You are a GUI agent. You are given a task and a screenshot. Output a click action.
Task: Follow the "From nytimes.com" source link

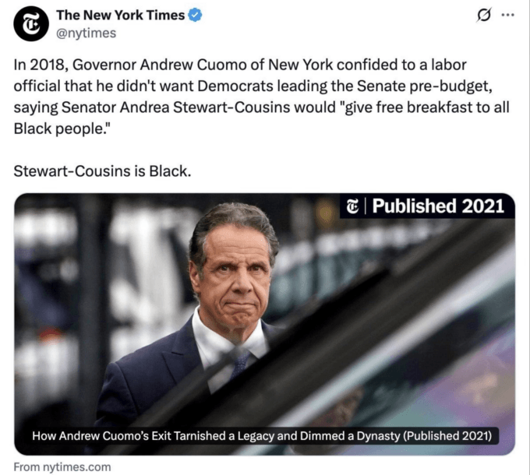coord(62,467)
